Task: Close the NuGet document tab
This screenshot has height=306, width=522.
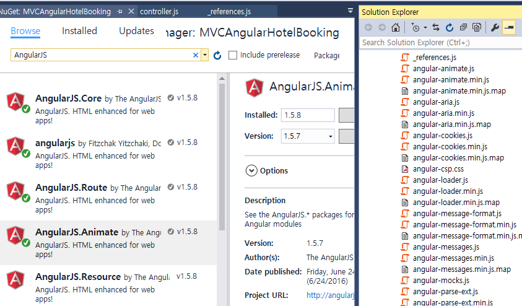Action: [131, 12]
